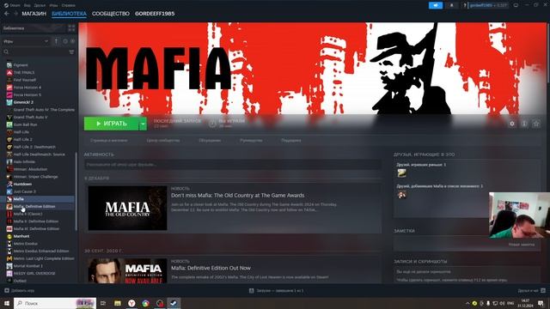Select the Steam taskbar icon
This screenshot has width=550, height=309.
[x=174, y=303]
